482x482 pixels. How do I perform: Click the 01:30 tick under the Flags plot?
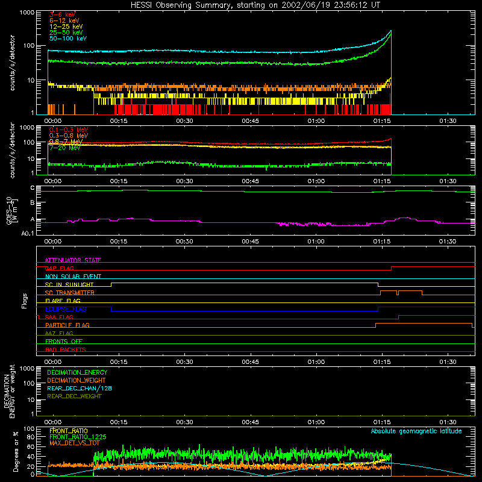448,362
